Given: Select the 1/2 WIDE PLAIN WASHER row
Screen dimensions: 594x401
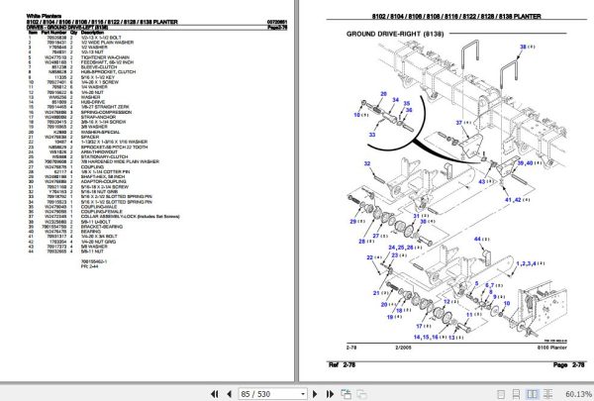Looking at the screenshot, I should [x=81, y=43].
